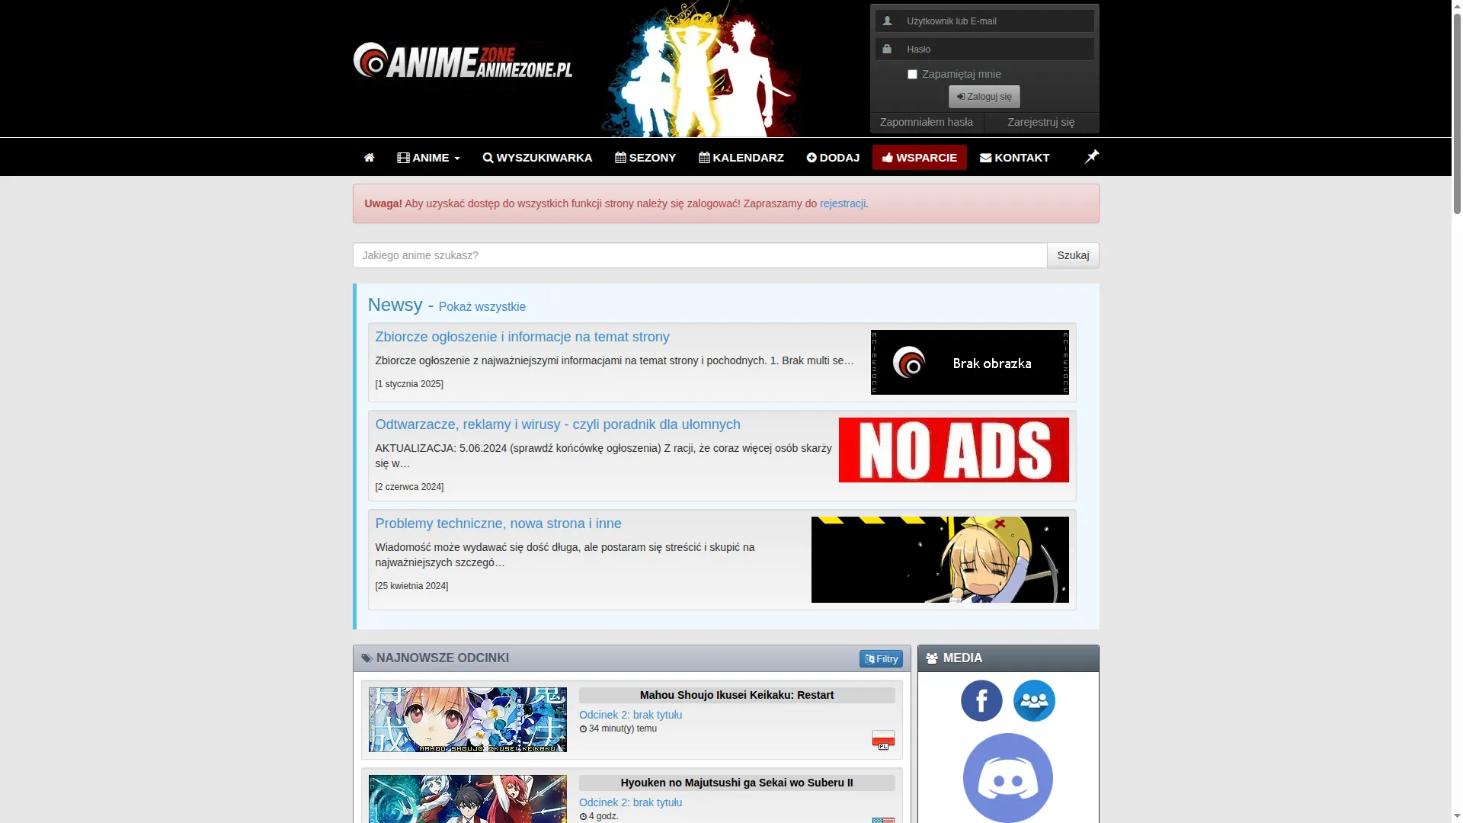Open the WYSZUKIWARKA menu item

[537, 158]
